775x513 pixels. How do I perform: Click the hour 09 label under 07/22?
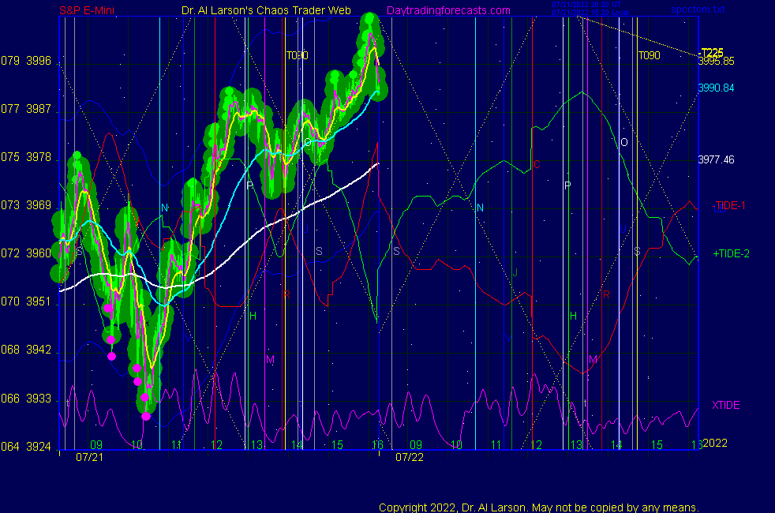point(416,445)
